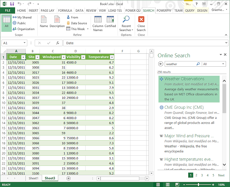
Task: Toggle the All scope button
Action: point(6,23)
